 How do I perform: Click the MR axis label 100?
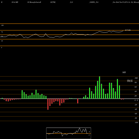pyautogui.click(x=136, y=78)
